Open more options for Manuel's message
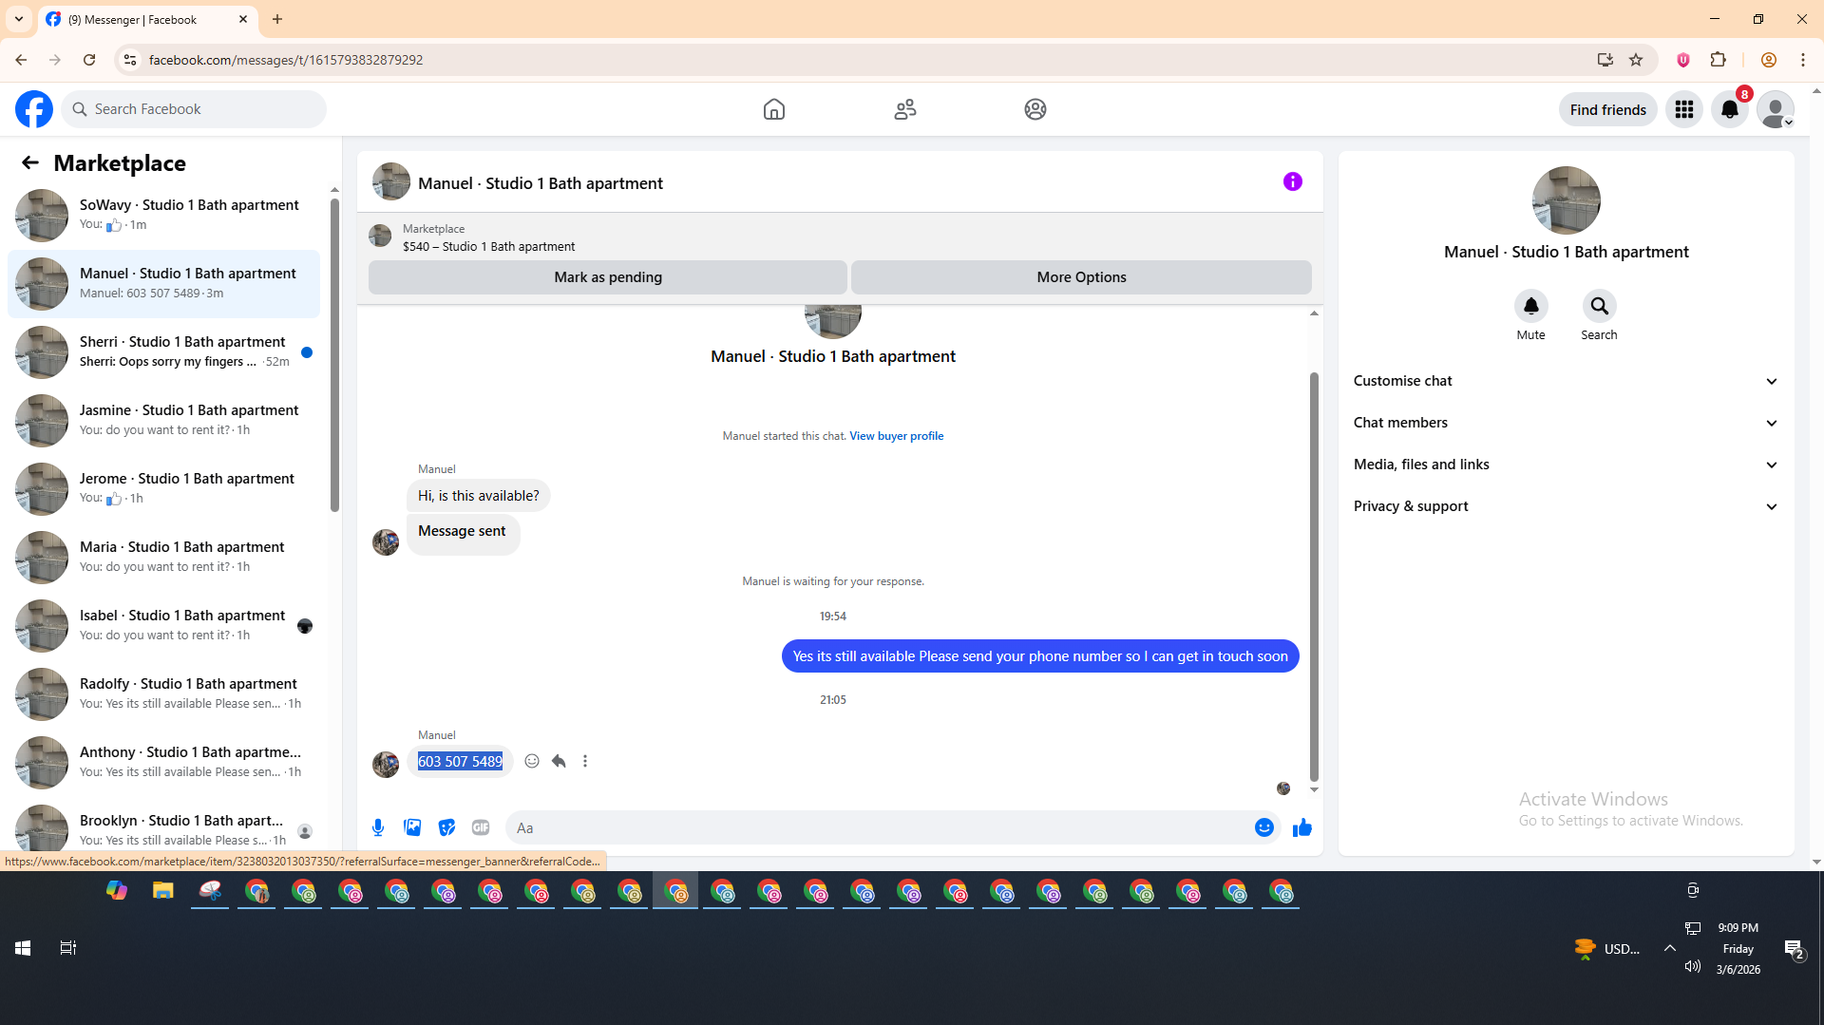The image size is (1824, 1025). pos(585,761)
